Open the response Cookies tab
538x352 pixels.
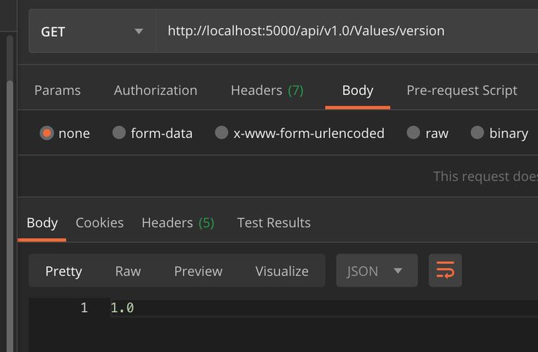(x=100, y=222)
